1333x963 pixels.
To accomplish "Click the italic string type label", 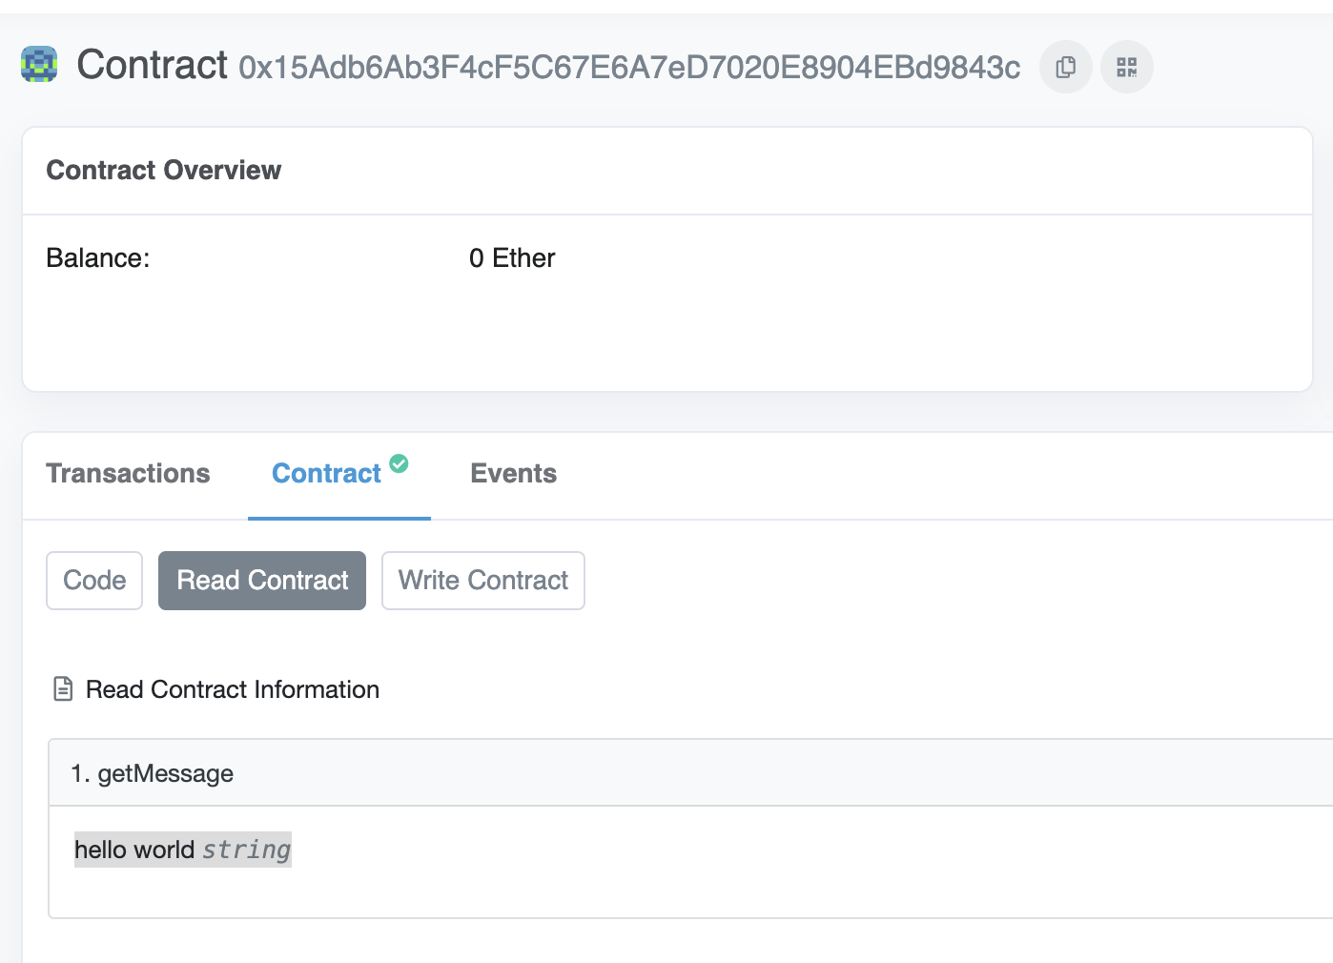I will pyautogui.click(x=246, y=850).
